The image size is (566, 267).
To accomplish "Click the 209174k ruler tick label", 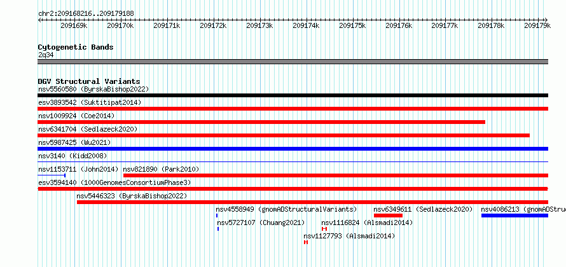I will click(306, 25).
